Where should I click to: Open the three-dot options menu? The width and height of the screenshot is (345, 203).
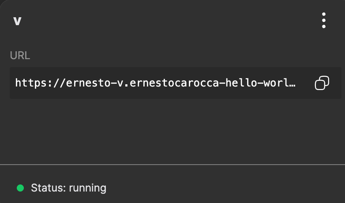pyautogui.click(x=324, y=20)
